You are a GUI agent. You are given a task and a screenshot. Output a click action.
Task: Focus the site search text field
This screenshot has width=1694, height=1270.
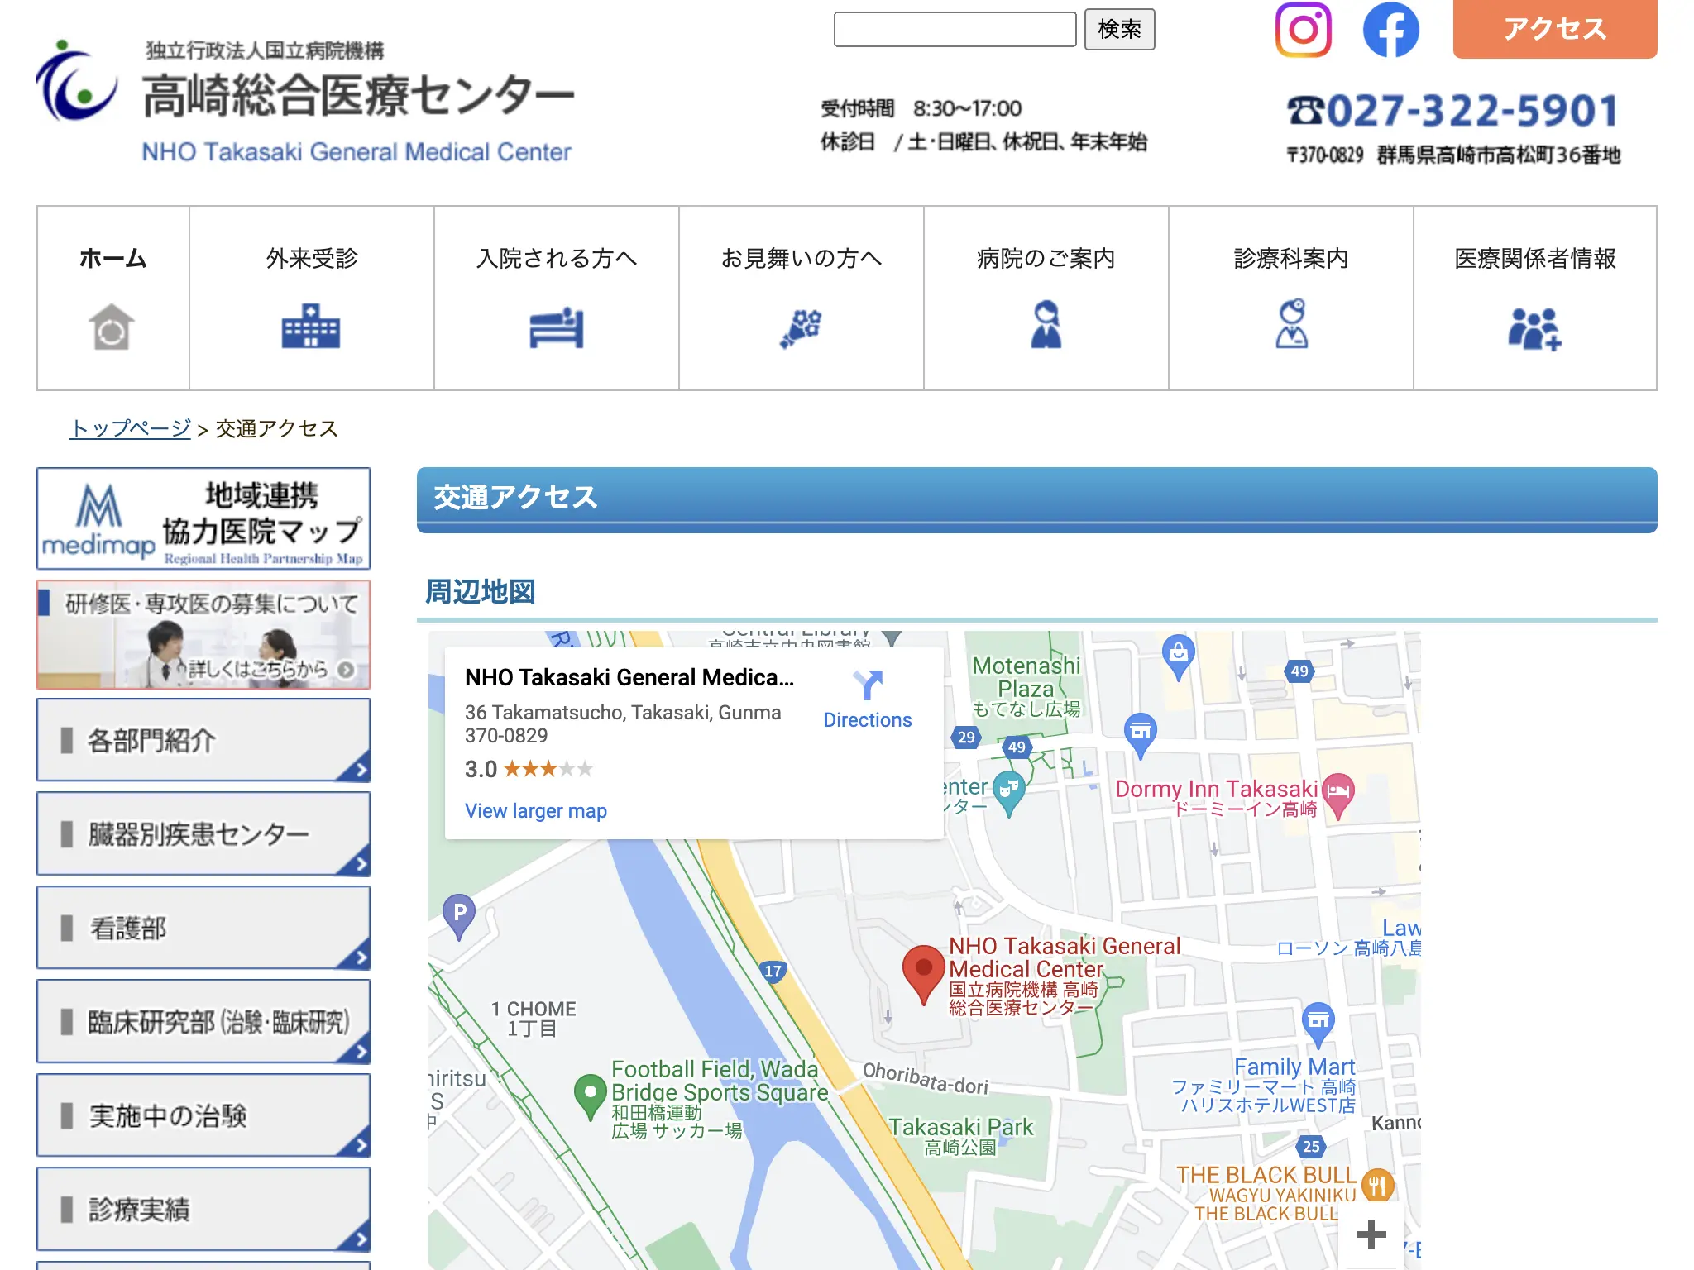[955, 30]
